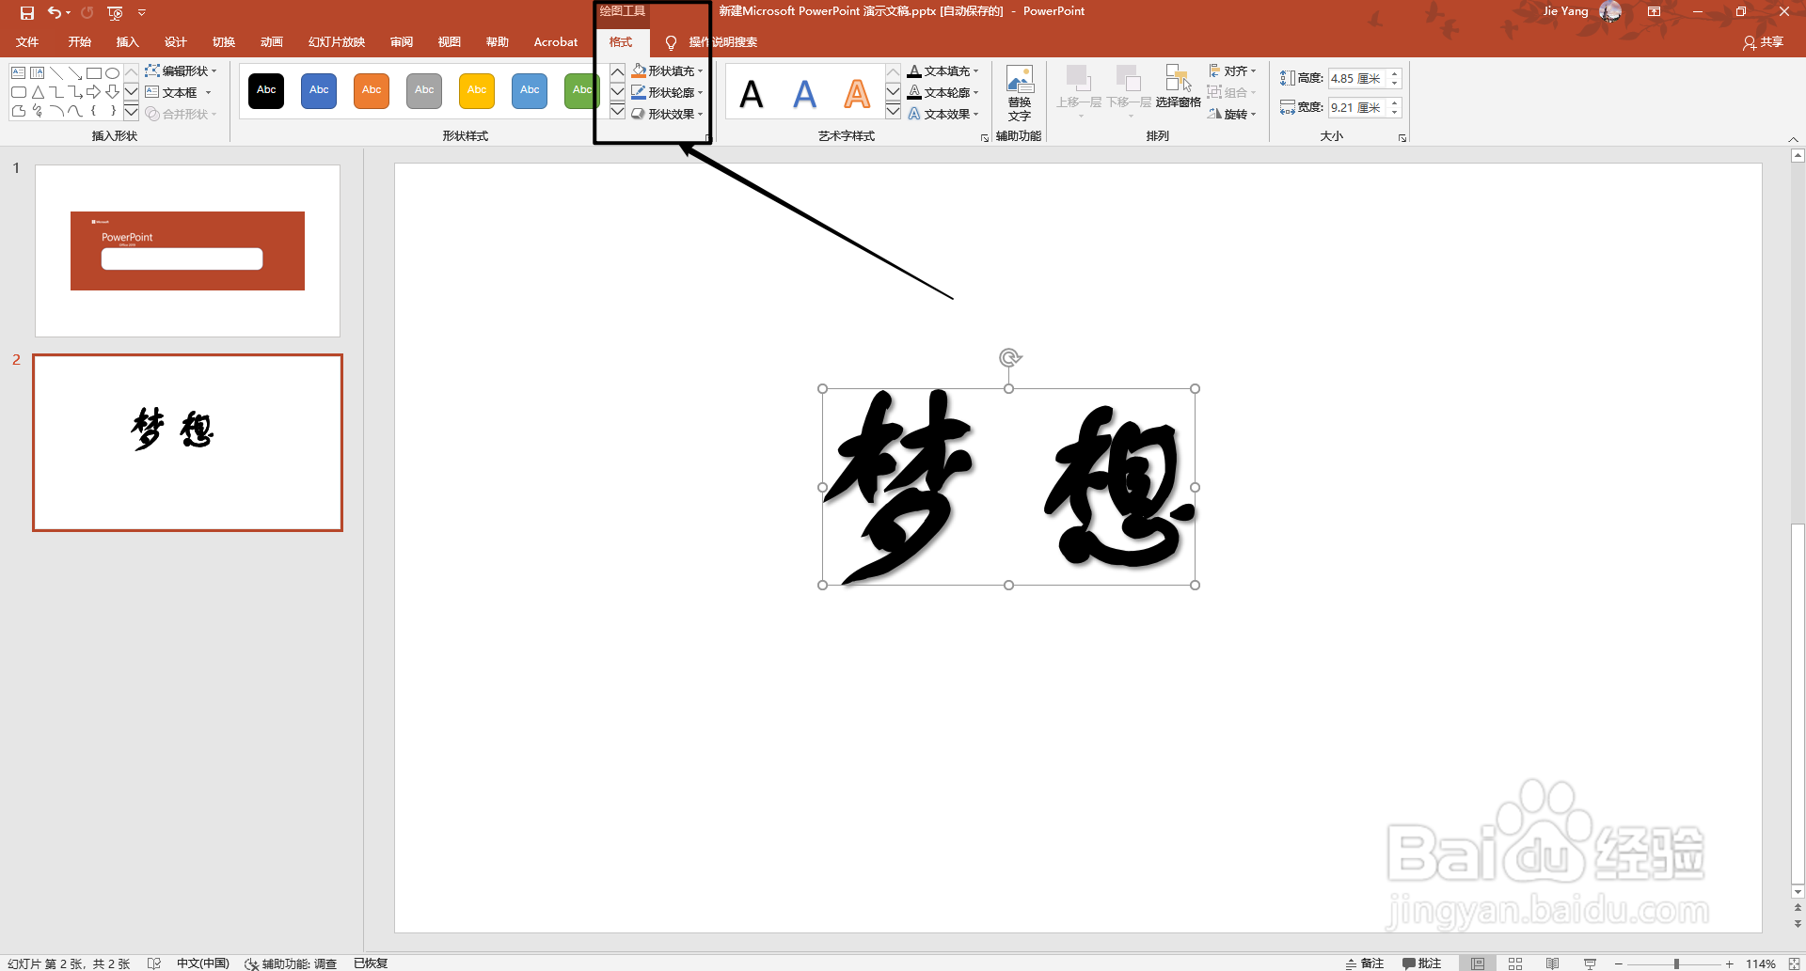Switch to slide sorter view in status bar
This screenshot has width=1806, height=971.
[1515, 963]
